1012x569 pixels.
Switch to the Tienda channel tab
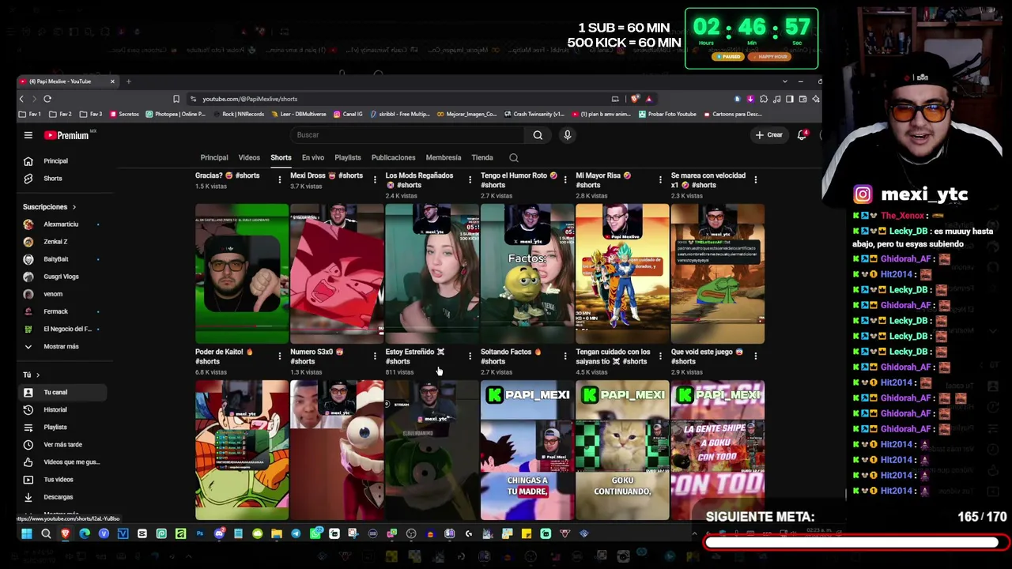tap(482, 158)
